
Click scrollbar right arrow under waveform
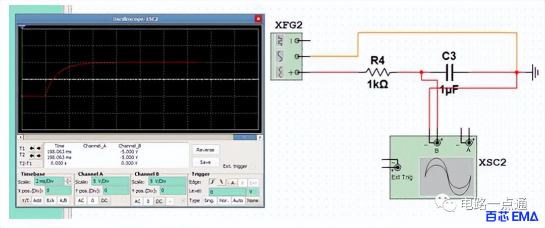[259, 137]
